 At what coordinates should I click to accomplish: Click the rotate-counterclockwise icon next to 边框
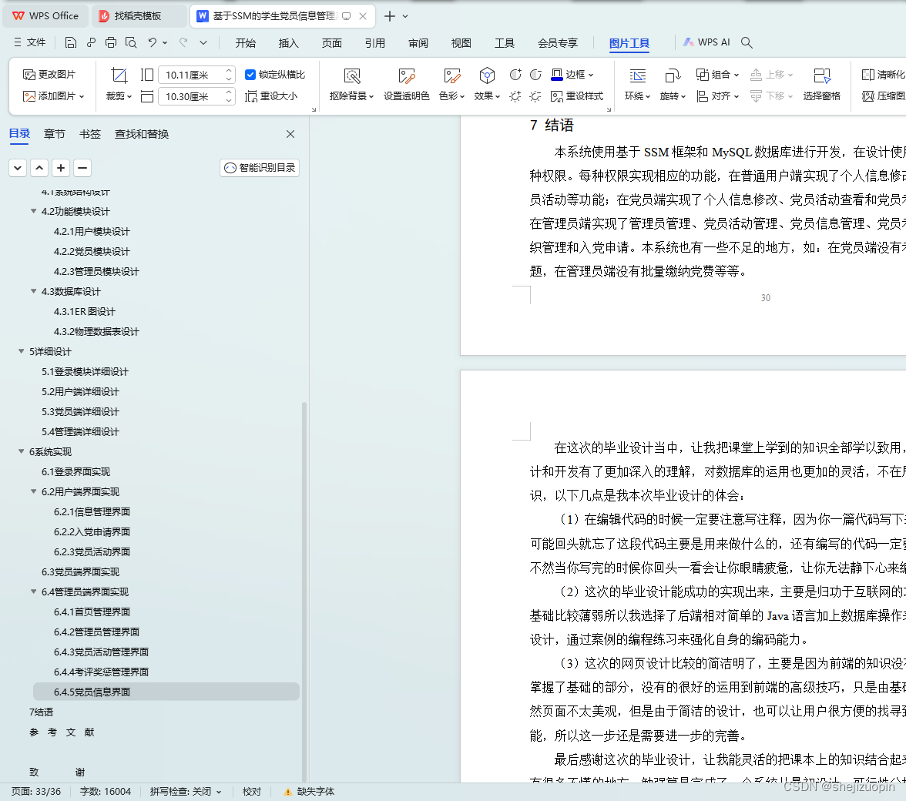(535, 75)
